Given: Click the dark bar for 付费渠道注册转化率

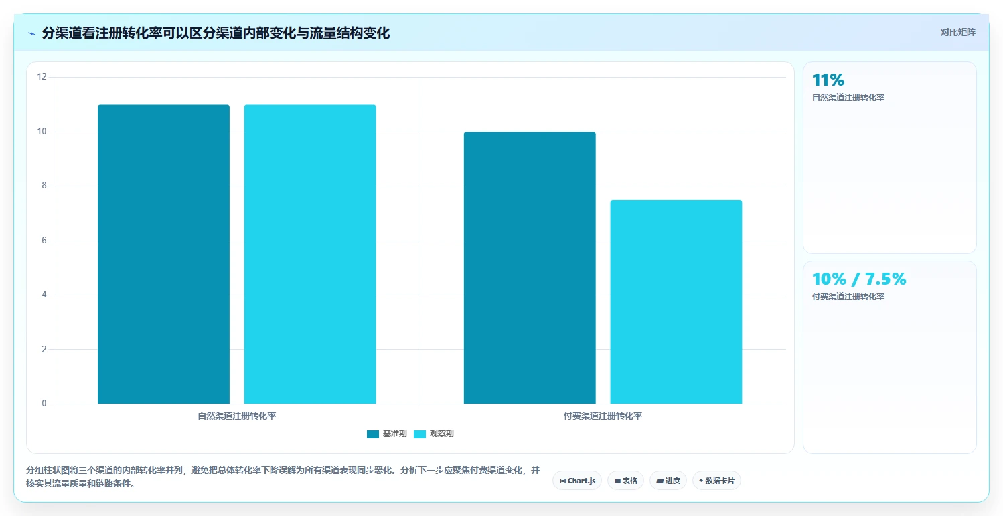Looking at the screenshot, I should point(530,268).
